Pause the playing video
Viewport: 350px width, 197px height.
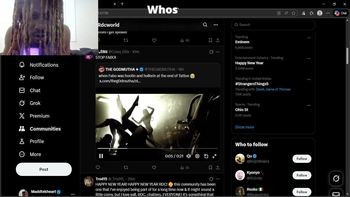pos(101,156)
